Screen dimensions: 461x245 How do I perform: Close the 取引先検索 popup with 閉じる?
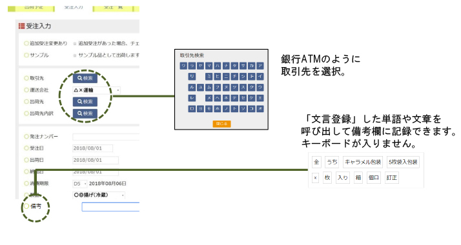tap(221, 124)
